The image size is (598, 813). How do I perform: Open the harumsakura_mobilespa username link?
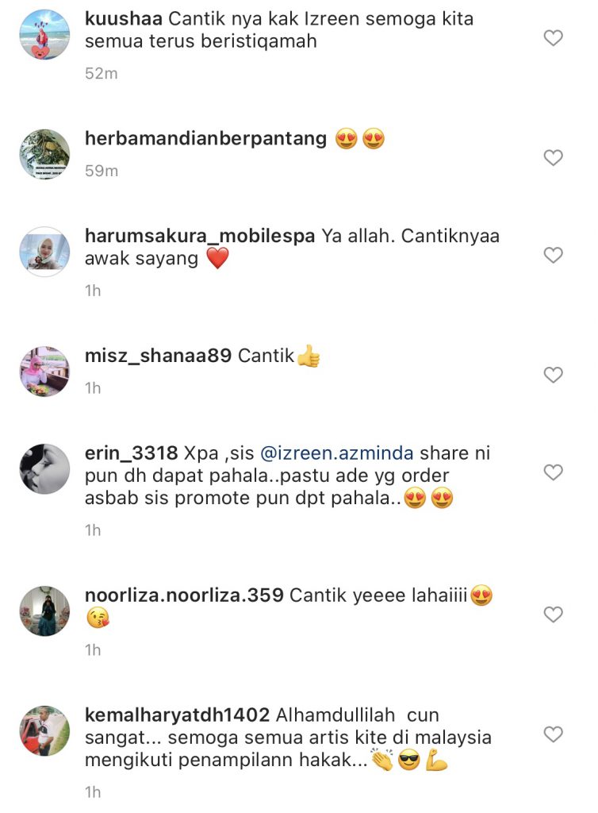[x=200, y=236]
